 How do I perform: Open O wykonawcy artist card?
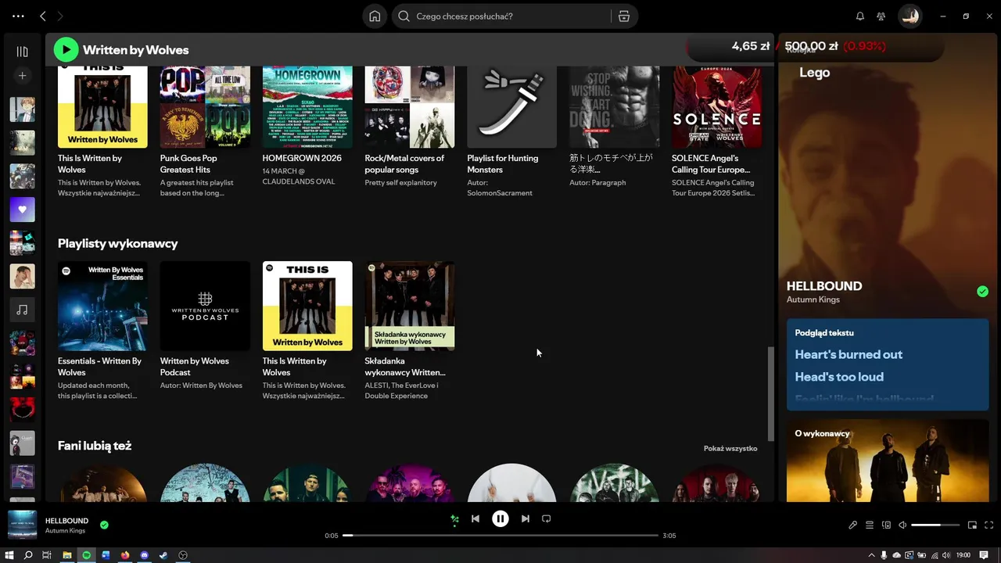tap(888, 461)
